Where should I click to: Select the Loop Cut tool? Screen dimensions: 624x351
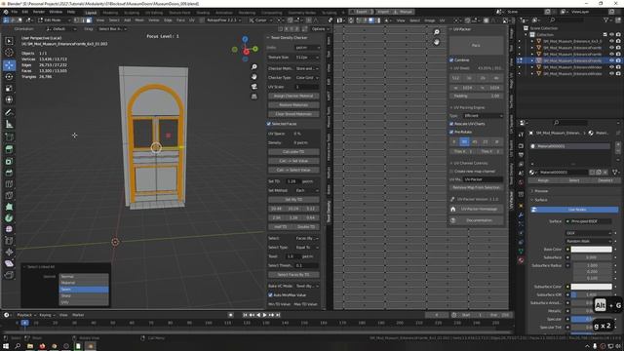(9, 184)
